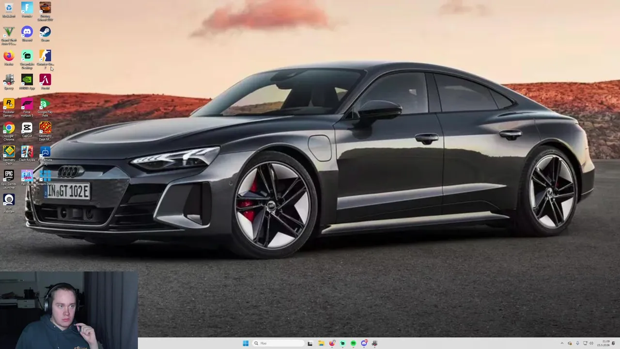
Task: Open the CapCut desktop shortcut
Action: [x=27, y=130]
